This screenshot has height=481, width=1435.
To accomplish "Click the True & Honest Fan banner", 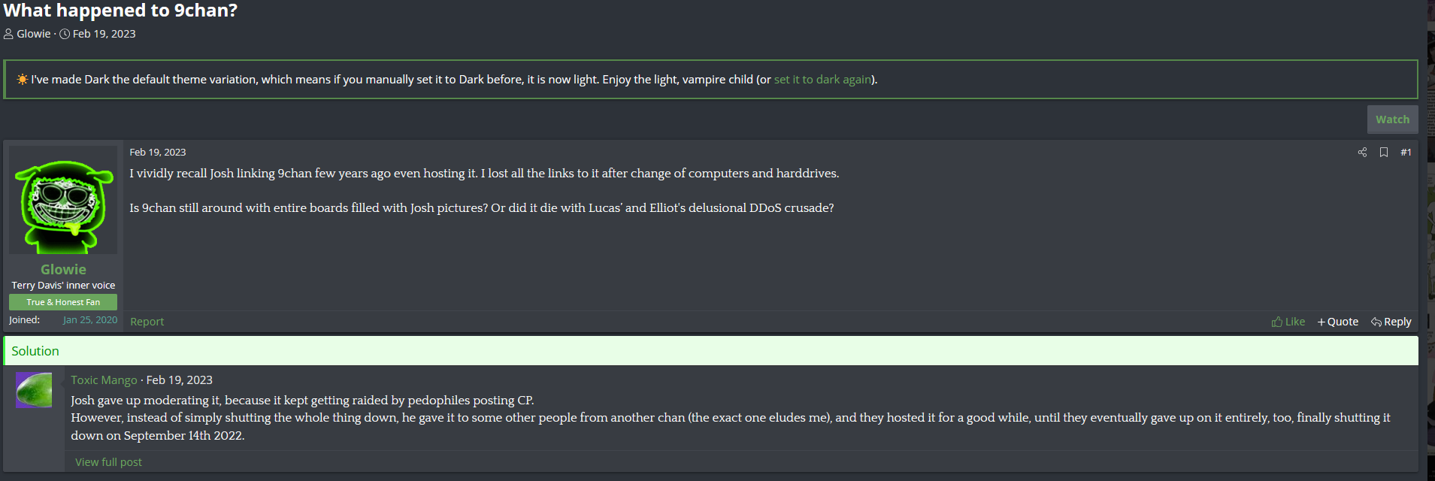I will (x=63, y=302).
